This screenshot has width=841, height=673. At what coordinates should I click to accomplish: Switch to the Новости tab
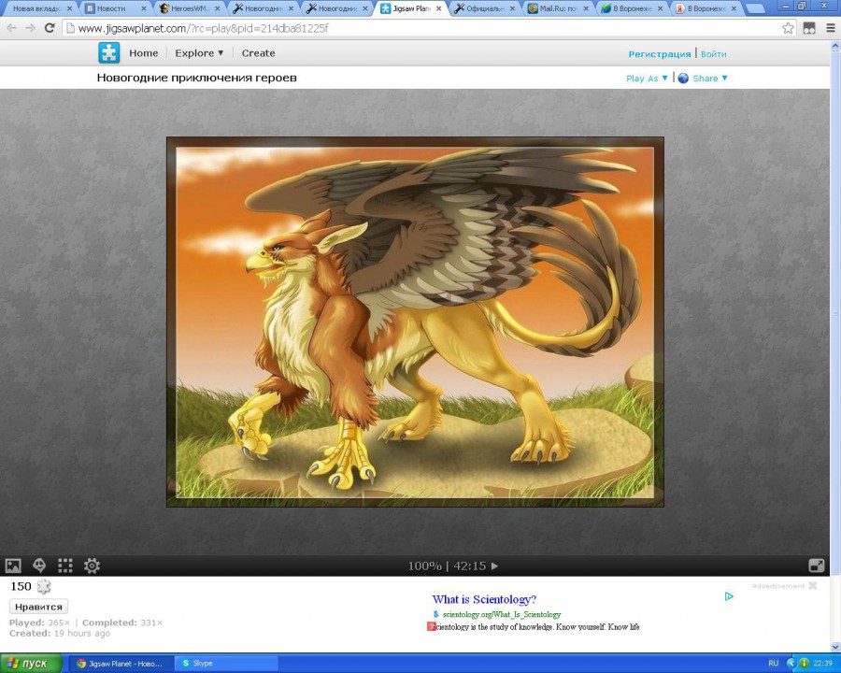point(115,8)
